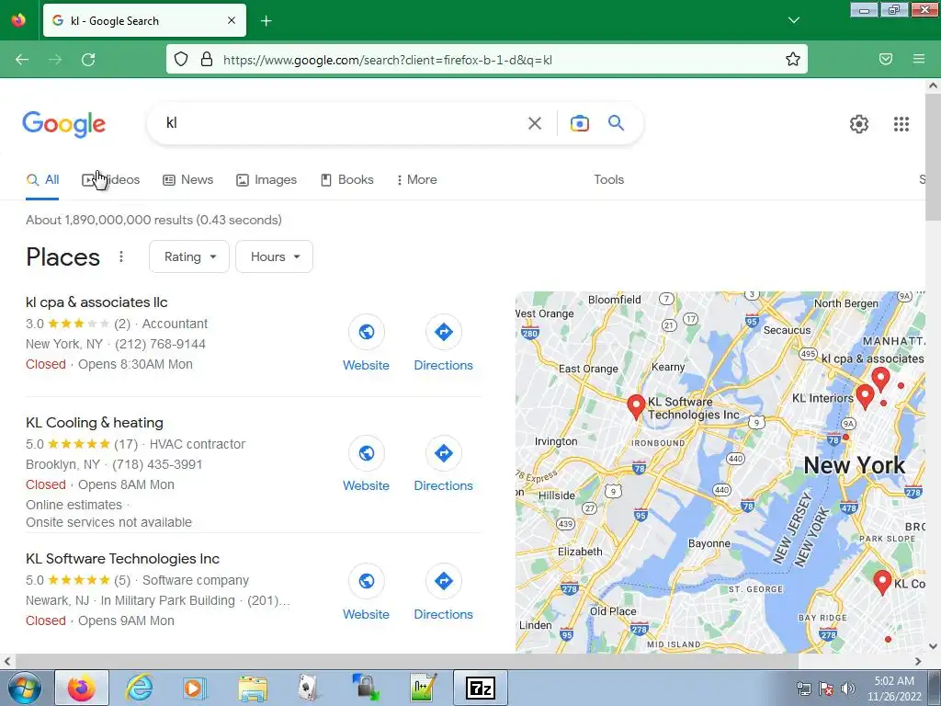Get Directions icon for kl cpa & associates
Screen dimensions: 941x706
click(444, 332)
